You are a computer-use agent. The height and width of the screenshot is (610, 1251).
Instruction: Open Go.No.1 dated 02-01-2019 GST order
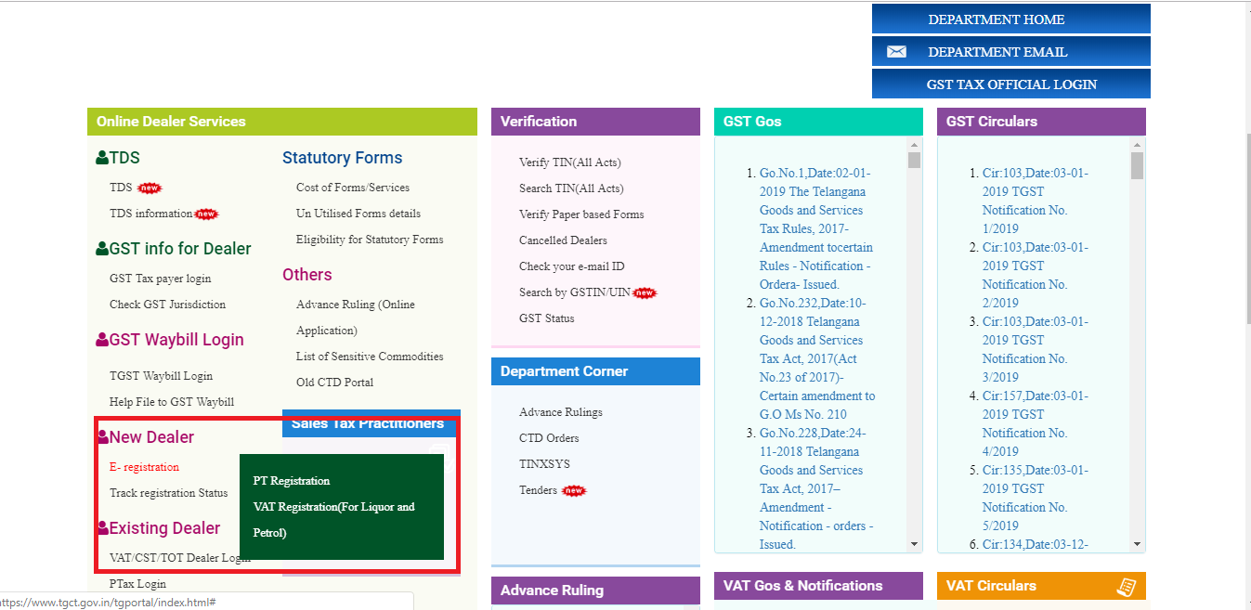[x=816, y=228]
